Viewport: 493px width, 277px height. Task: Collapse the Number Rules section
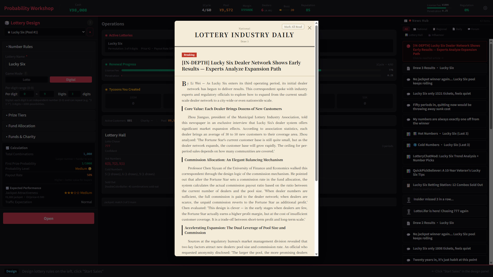click(49, 47)
